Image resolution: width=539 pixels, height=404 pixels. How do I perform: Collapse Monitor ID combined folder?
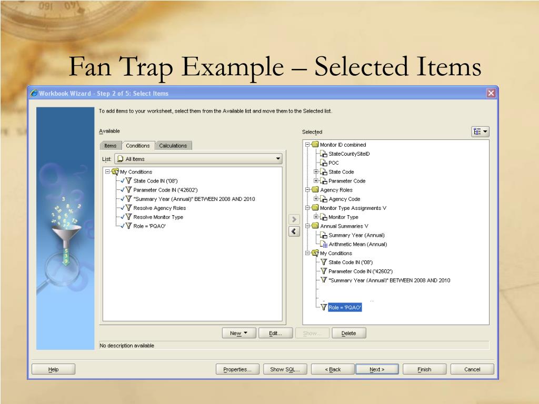[x=307, y=145]
